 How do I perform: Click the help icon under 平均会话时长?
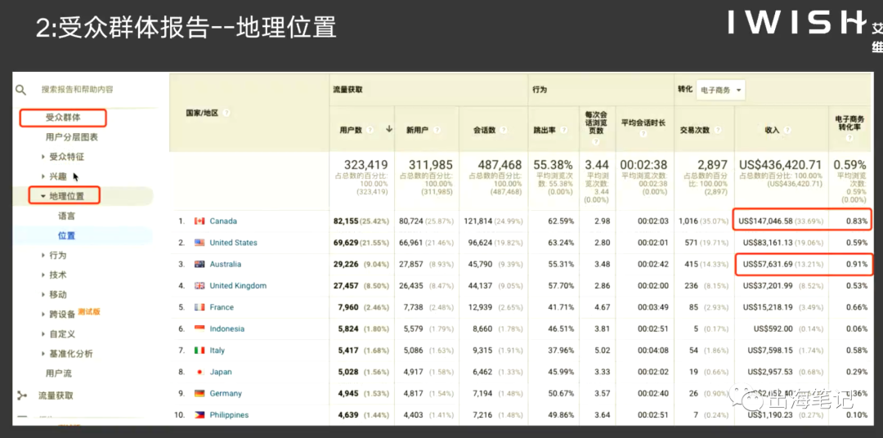[643, 134]
